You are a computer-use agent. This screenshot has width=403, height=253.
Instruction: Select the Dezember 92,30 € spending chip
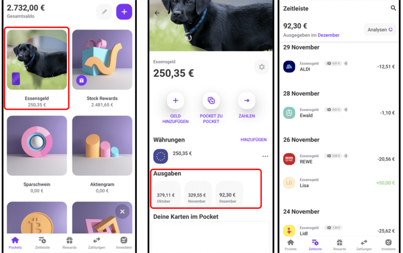pyautogui.click(x=229, y=194)
